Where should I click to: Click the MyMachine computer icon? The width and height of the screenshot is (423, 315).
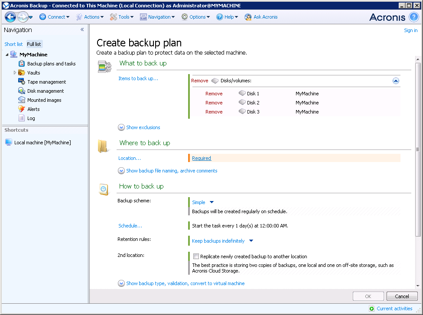(14, 54)
